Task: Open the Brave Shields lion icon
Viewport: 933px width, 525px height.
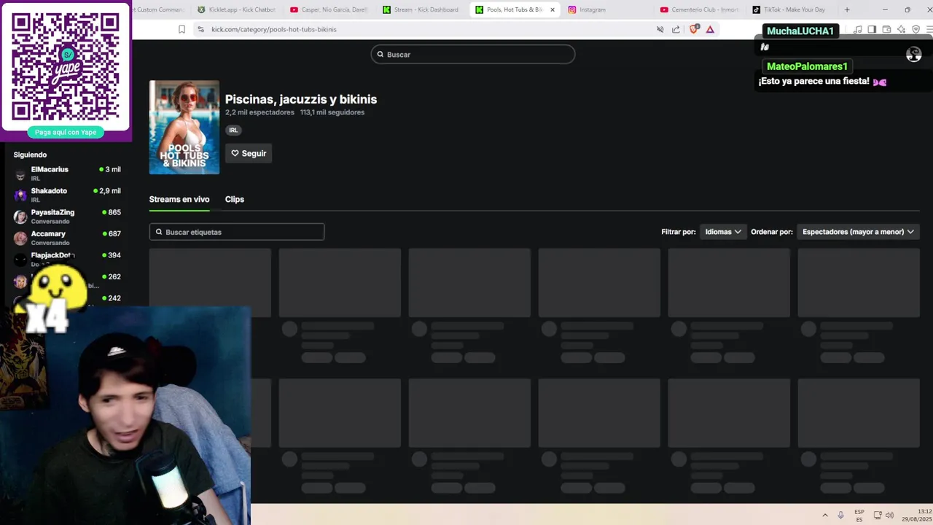Action: (x=694, y=29)
